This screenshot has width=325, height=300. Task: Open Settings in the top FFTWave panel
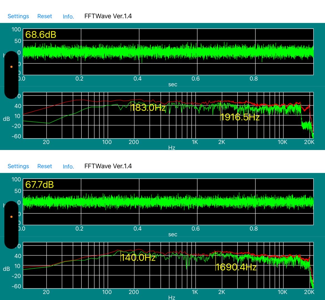pyautogui.click(x=18, y=16)
